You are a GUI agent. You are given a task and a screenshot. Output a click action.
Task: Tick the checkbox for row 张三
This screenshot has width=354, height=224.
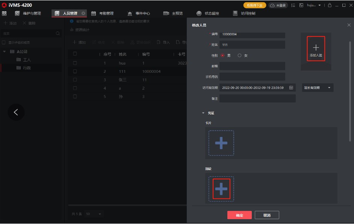click(75, 80)
